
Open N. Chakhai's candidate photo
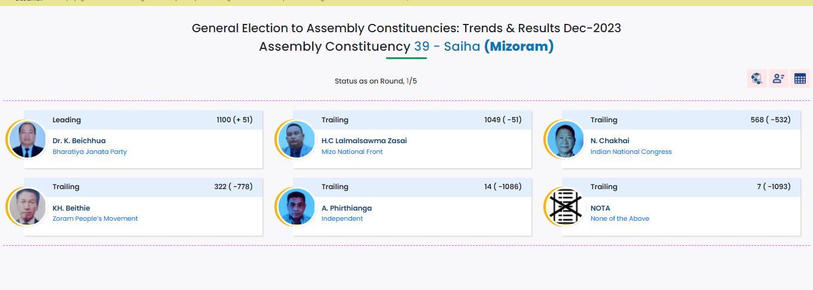[x=566, y=140]
